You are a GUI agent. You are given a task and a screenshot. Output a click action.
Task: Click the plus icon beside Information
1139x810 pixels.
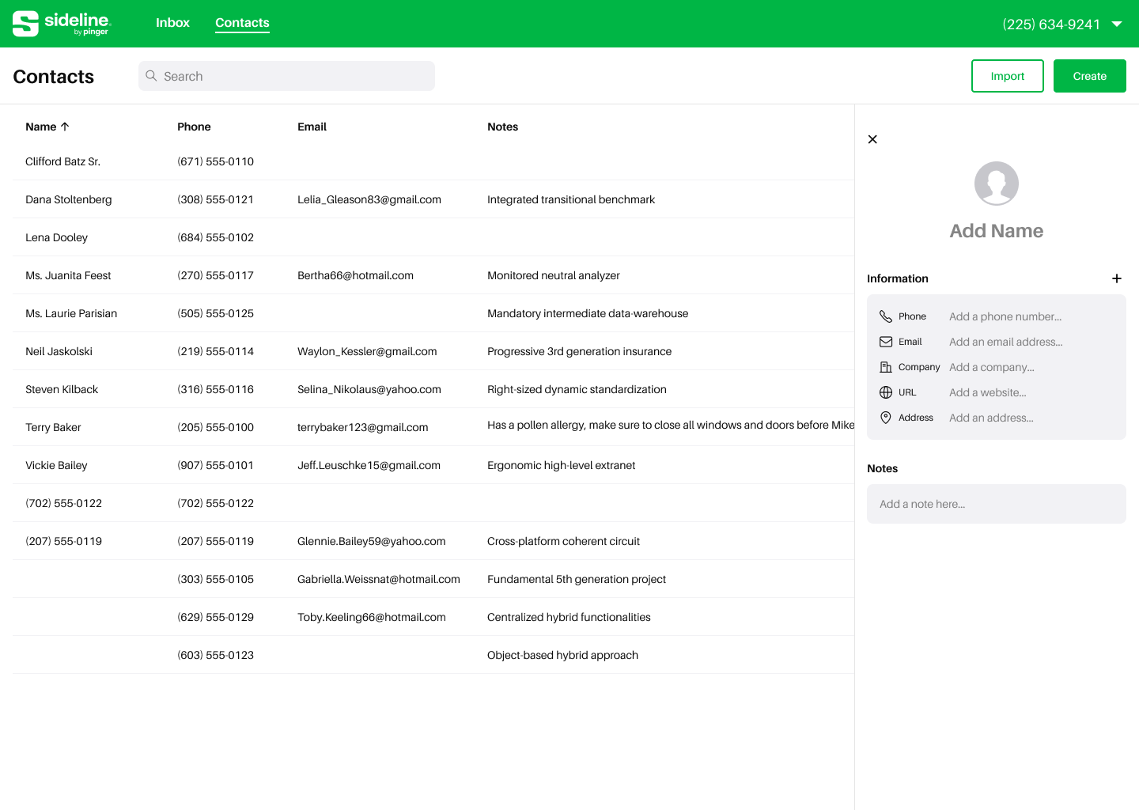pyautogui.click(x=1117, y=278)
